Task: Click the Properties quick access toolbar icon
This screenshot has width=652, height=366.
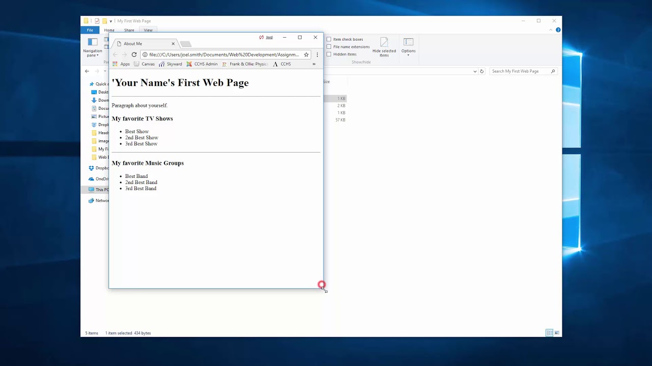Action: 97,21
